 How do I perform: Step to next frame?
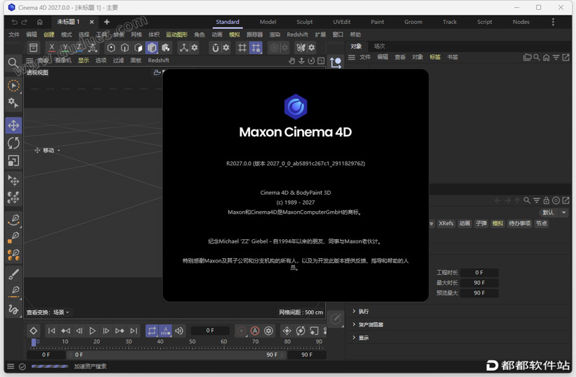tap(106, 331)
